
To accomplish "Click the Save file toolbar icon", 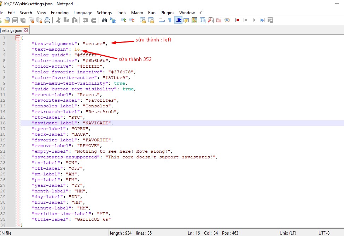I will [x=14, y=21].
